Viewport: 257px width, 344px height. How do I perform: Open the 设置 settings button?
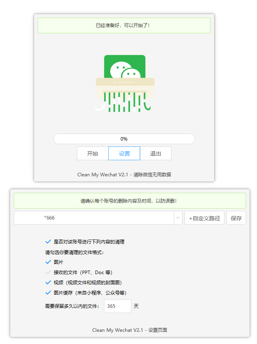coord(124,154)
